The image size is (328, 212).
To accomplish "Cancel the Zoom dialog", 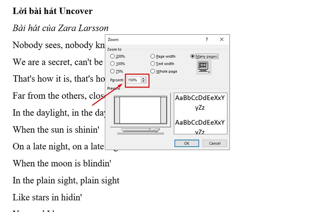I will click(215, 143).
